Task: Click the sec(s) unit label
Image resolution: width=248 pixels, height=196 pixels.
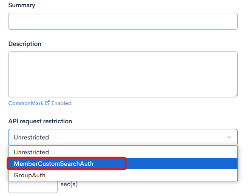Action: (x=69, y=184)
